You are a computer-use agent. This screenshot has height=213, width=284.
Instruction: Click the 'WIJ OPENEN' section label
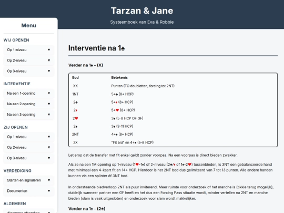pyautogui.click(x=16, y=40)
